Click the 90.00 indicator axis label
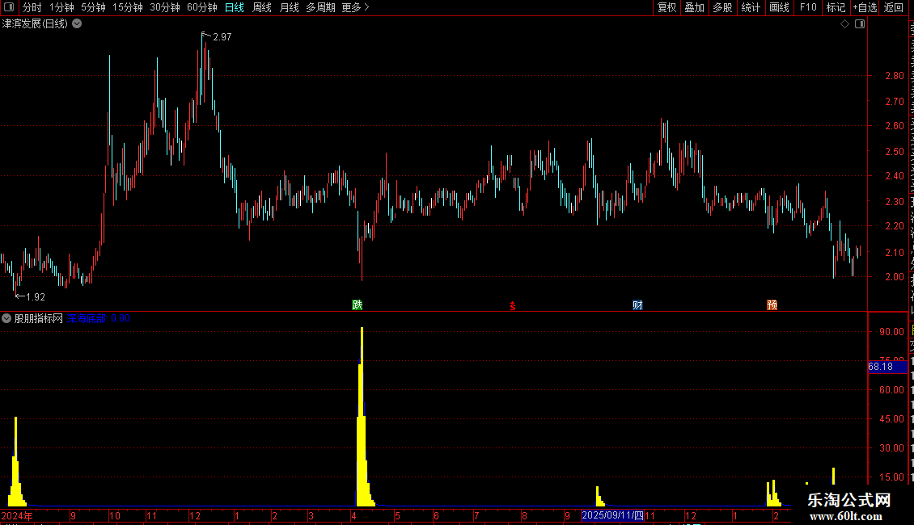This screenshot has width=914, height=525. 892,332
